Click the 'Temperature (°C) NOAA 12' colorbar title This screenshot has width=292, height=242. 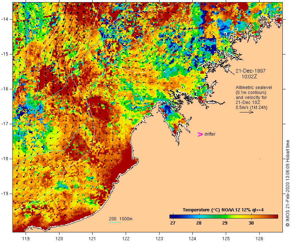[x=223, y=210]
